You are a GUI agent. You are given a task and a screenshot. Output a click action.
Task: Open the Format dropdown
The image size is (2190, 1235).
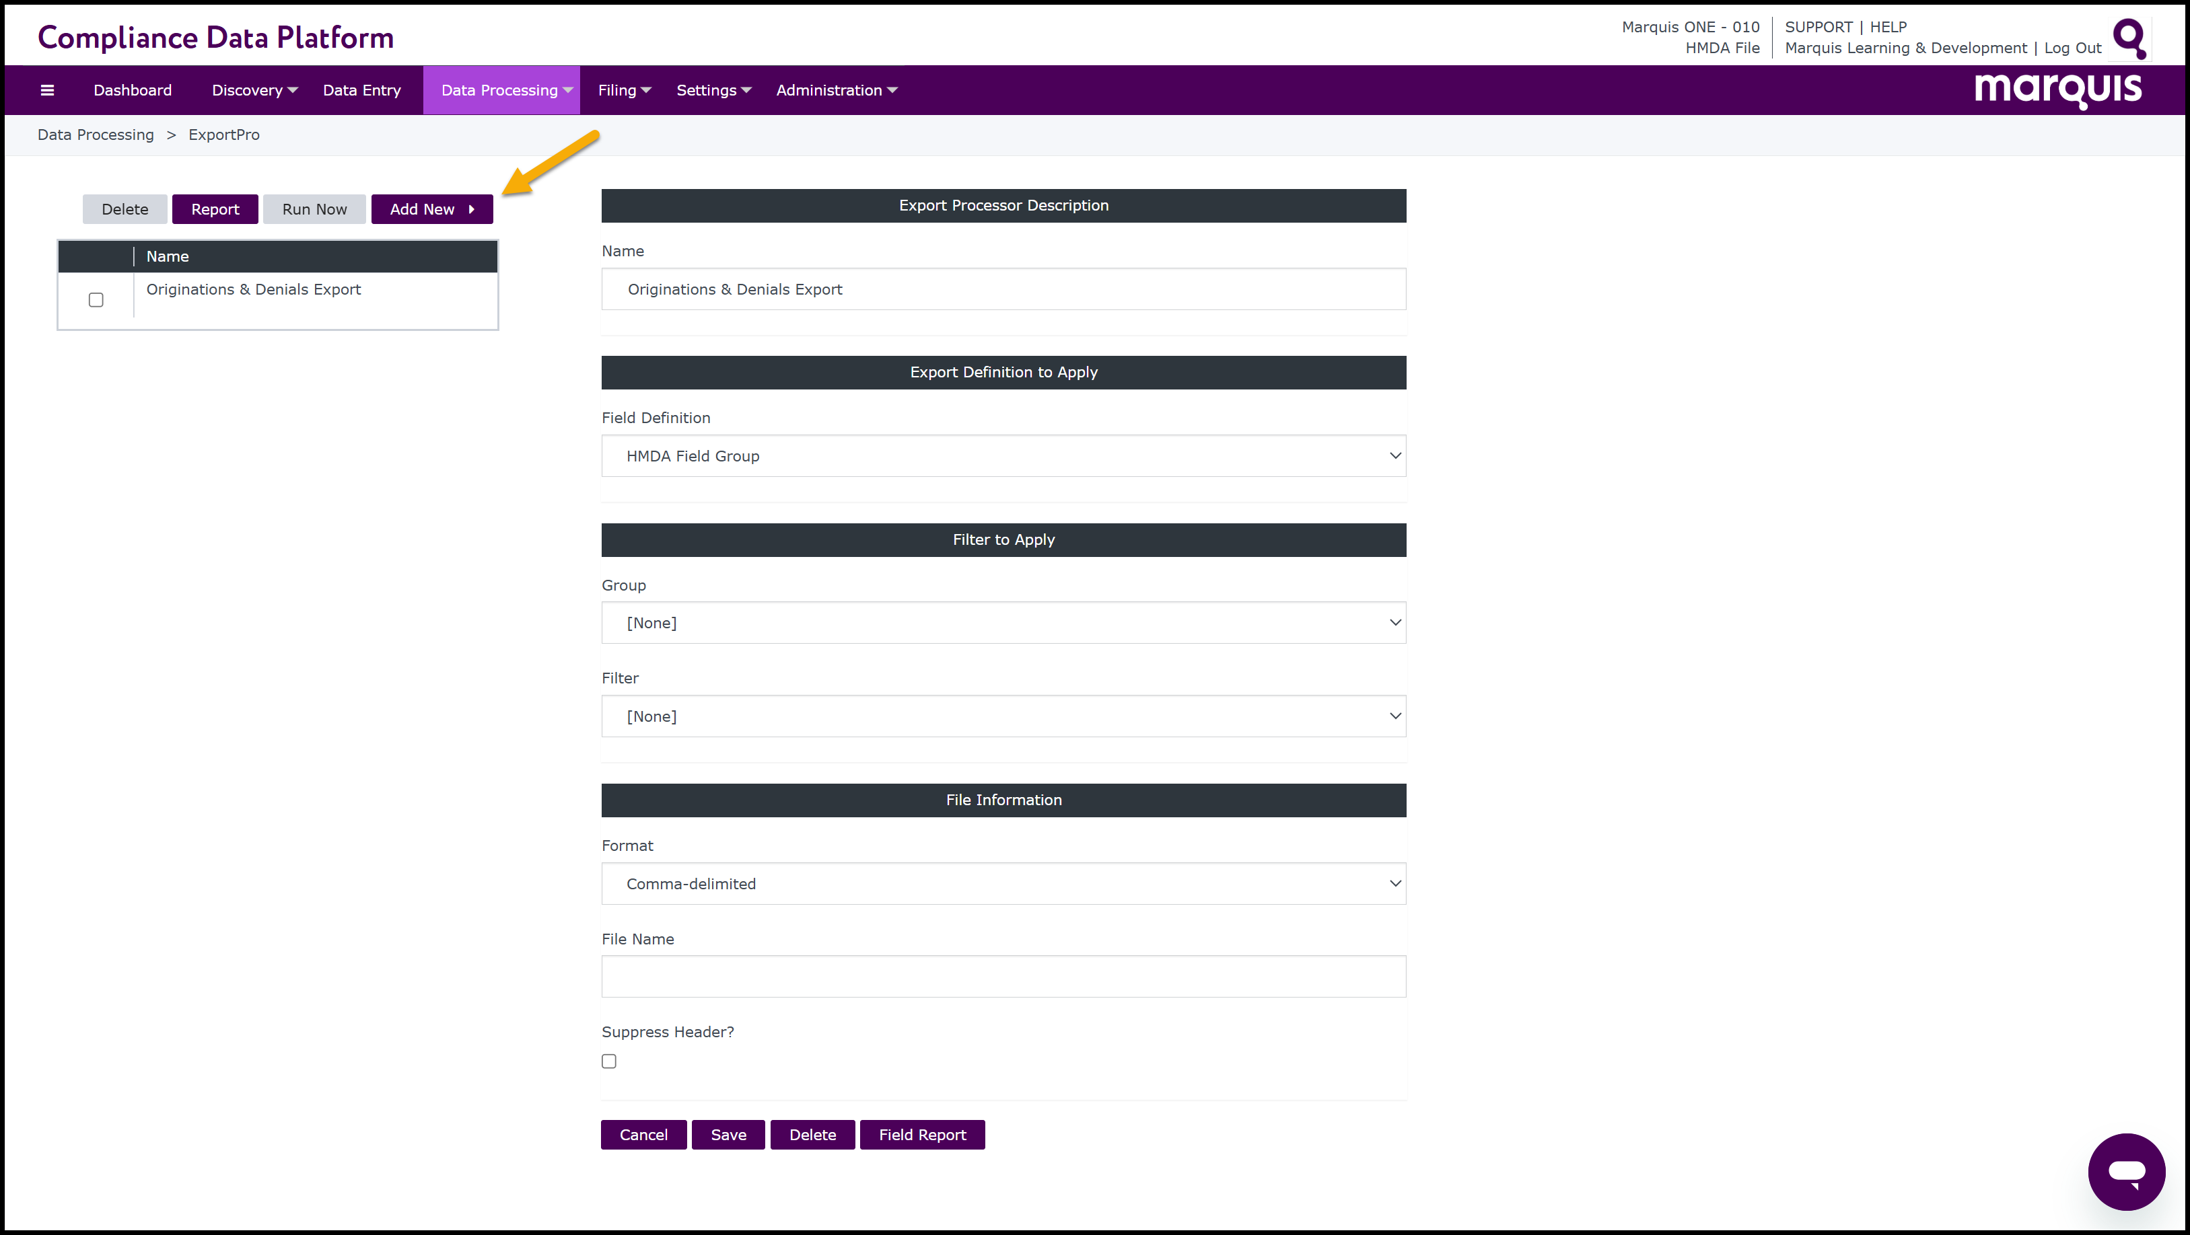tap(1003, 884)
